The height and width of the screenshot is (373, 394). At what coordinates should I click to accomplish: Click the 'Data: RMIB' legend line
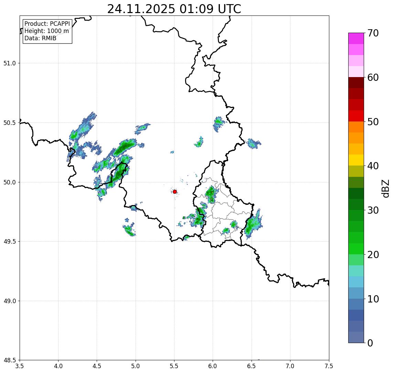coord(40,38)
